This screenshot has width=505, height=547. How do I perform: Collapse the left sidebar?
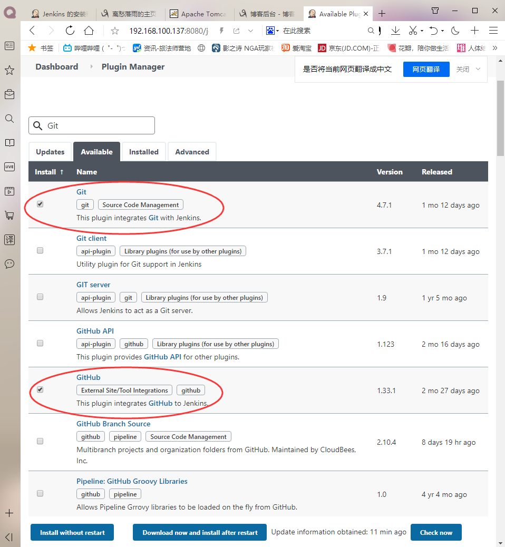point(9,537)
